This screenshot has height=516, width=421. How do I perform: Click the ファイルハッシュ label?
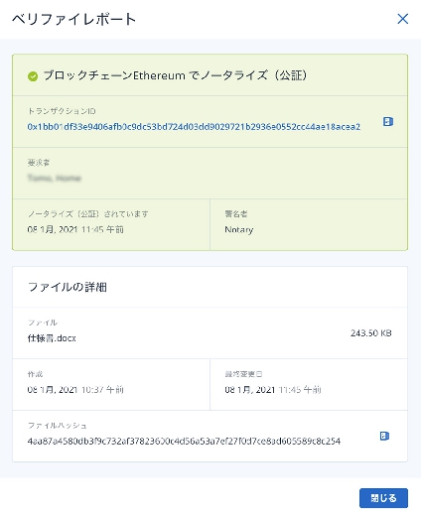[x=58, y=426]
